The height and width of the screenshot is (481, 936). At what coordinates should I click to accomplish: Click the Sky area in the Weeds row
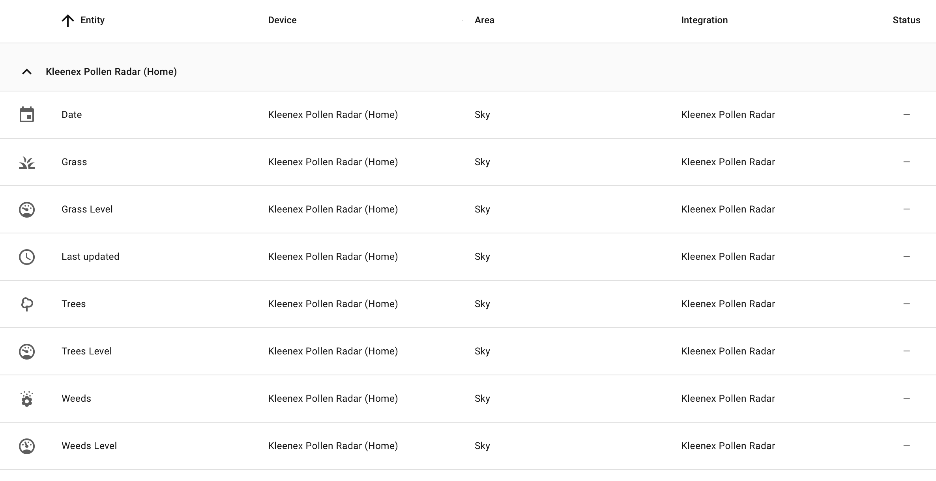(482, 399)
